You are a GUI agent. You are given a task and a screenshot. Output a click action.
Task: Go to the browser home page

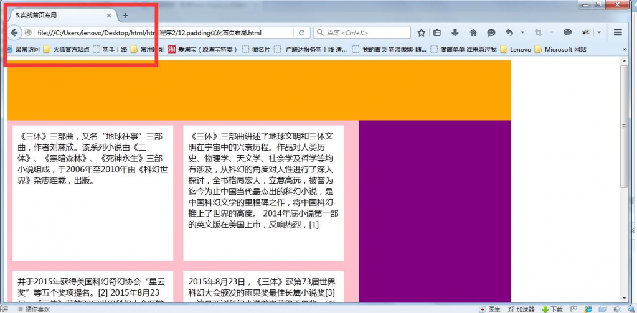[x=473, y=33]
